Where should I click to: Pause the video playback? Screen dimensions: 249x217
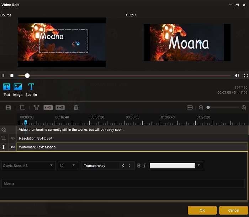click(x=3, y=76)
